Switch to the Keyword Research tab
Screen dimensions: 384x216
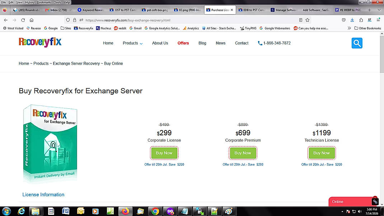pos(91,10)
